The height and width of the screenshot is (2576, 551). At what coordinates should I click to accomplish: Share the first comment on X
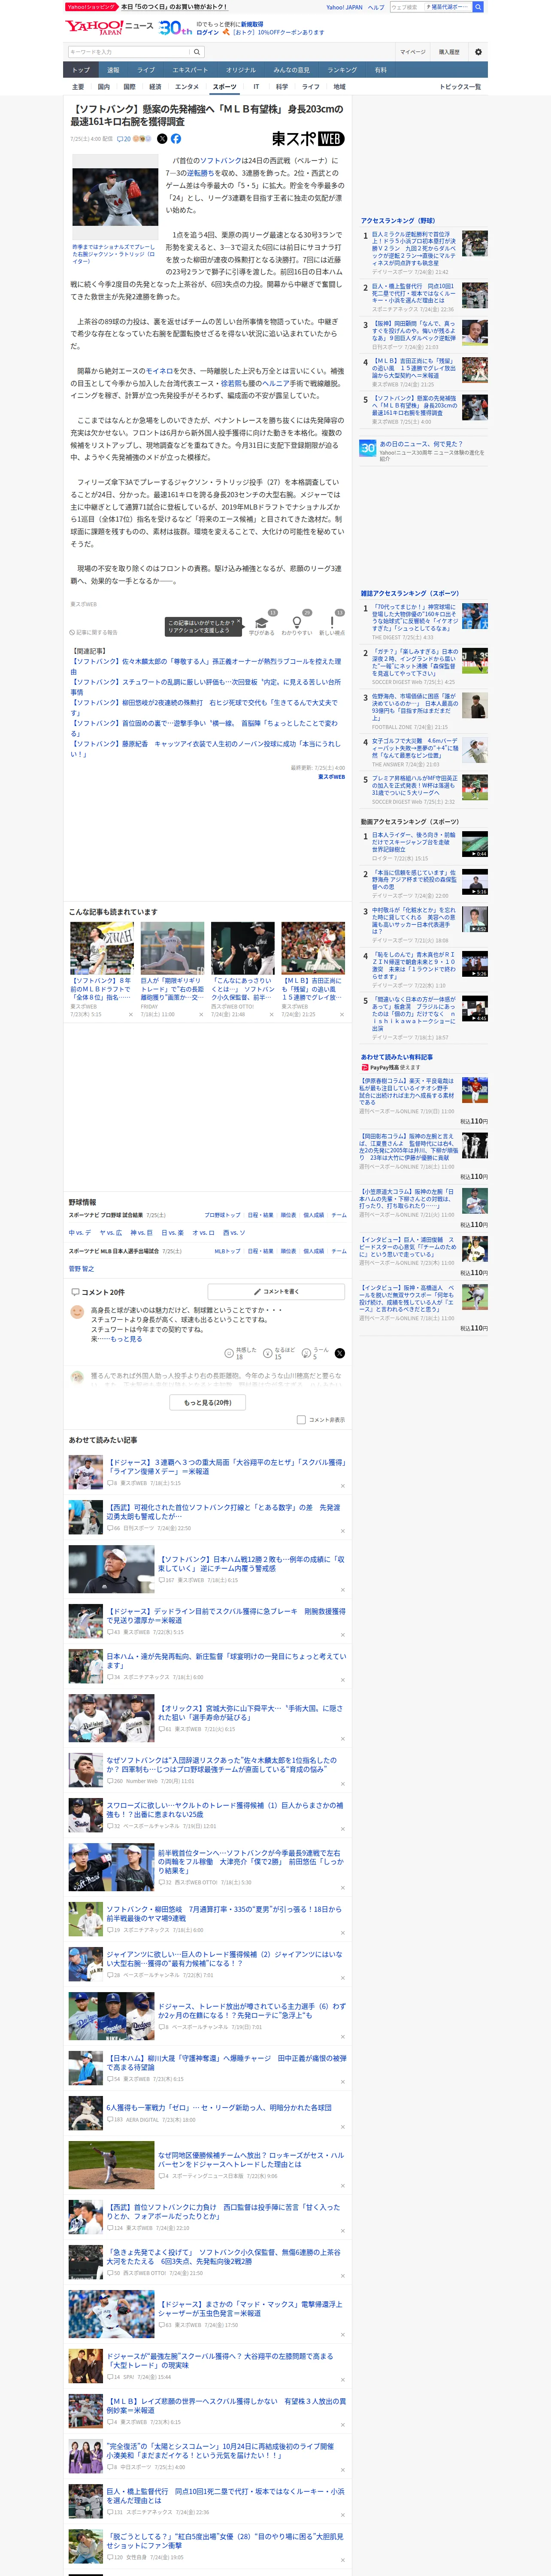(x=340, y=1353)
